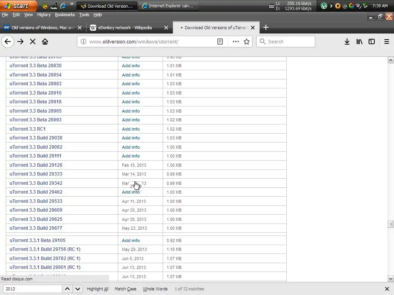Click Add info for Beta 28854
The height and width of the screenshot is (295, 394).
click(x=131, y=75)
